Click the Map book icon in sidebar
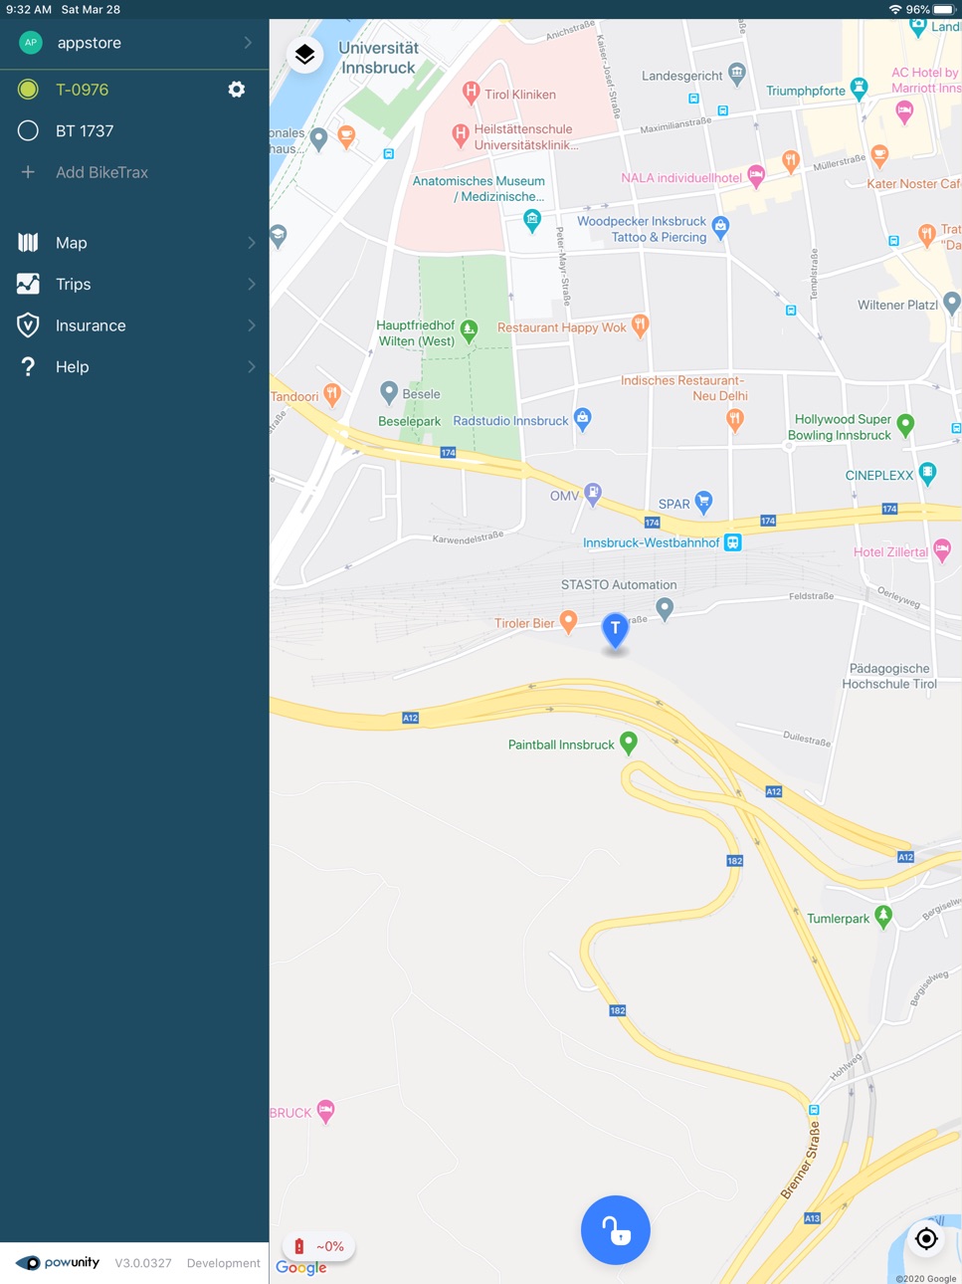This screenshot has width=962, height=1284. 28,243
